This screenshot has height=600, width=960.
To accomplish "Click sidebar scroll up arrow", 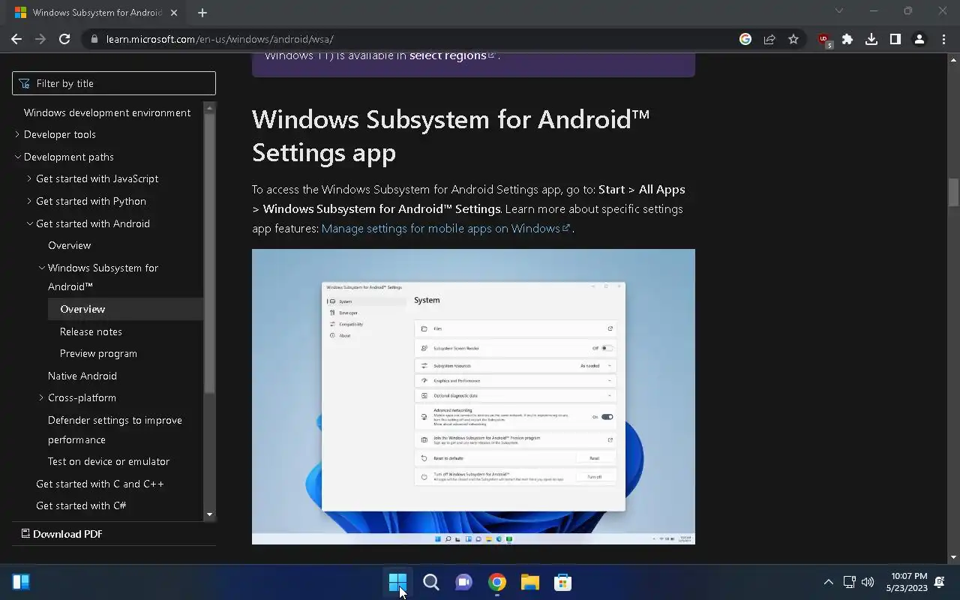I will (209, 107).
